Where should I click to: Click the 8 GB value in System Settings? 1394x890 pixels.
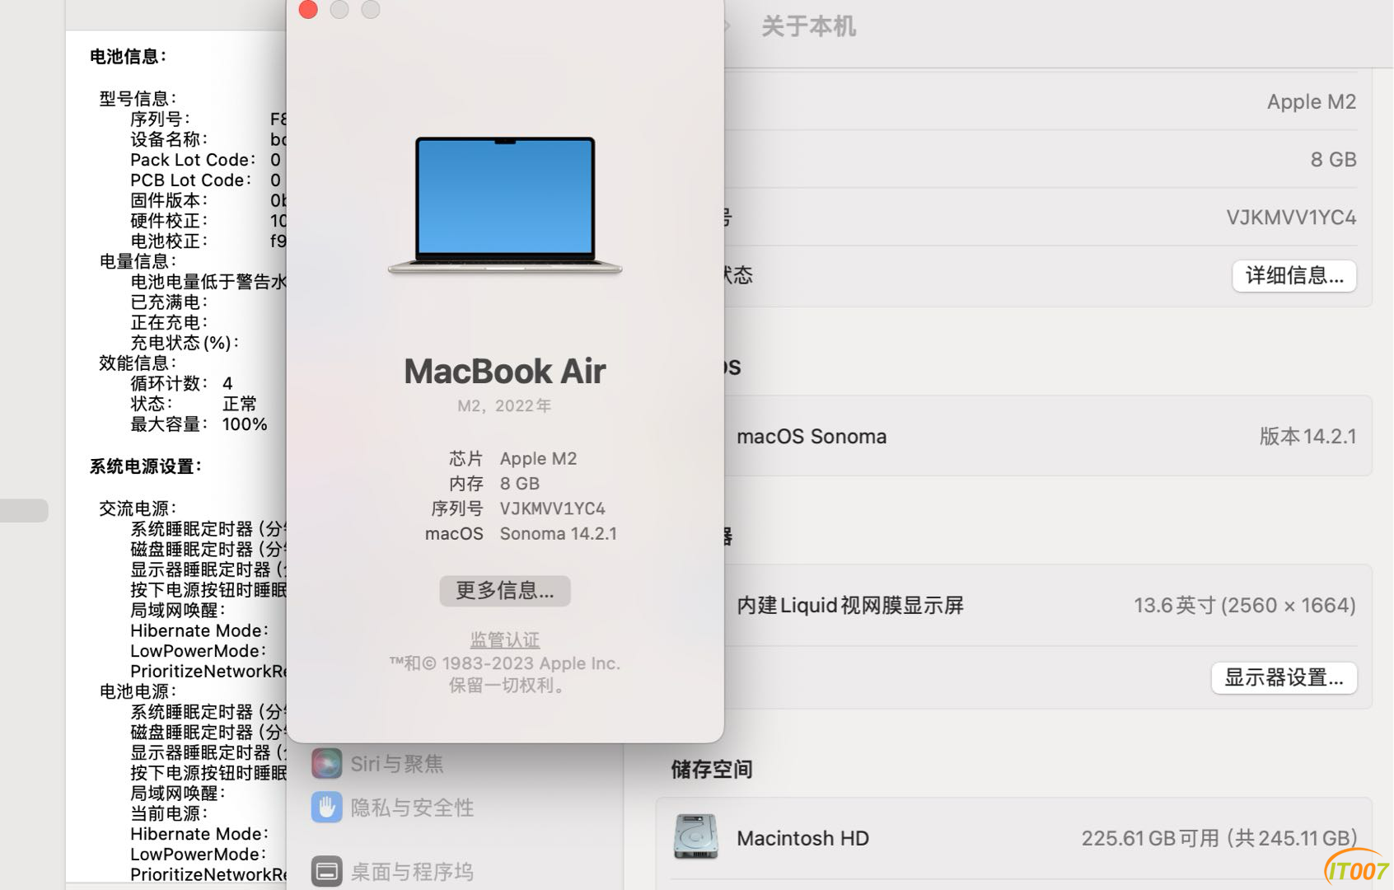(x=1333, y=160)
